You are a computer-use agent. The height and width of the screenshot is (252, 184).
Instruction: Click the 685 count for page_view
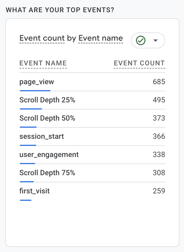(159, 82)
